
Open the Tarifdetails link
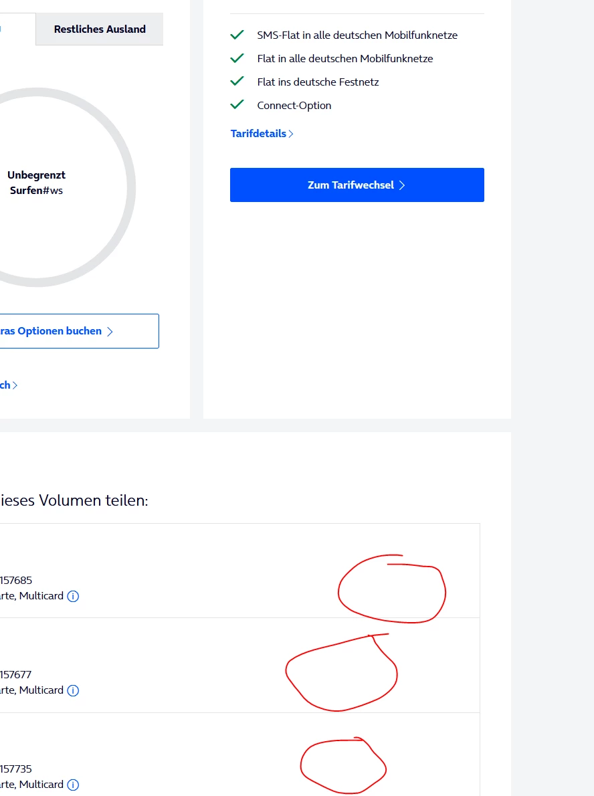[x=262, y=134]
